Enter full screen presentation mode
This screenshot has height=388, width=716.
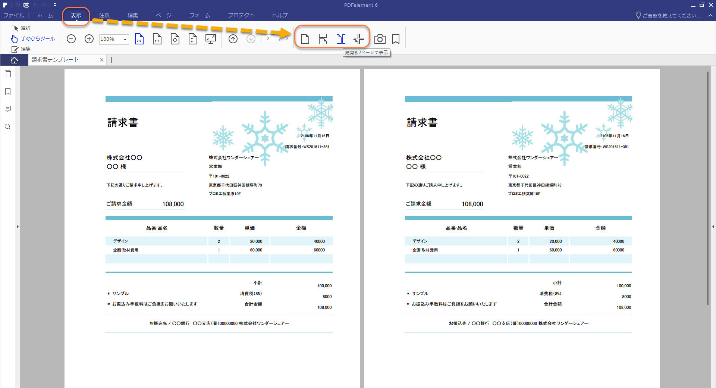pyautogui.click(x=211, y=39)
